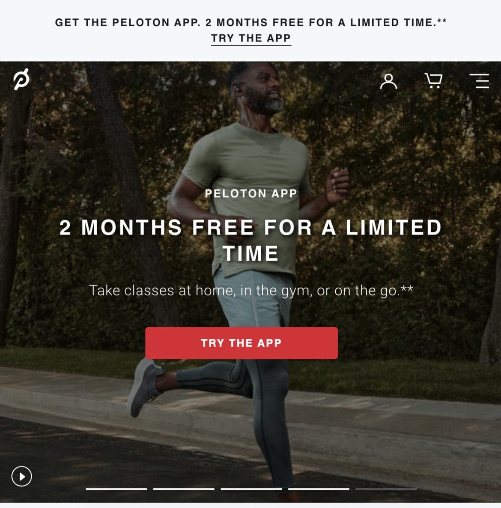Show the fifth dimmed carousel slide indicator
The width and height of the screenshot is (501, 508).
(386, 489)
